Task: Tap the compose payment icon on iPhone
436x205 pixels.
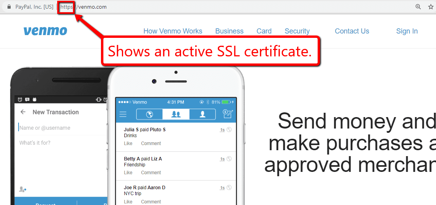Action: [x=228, y=114]
